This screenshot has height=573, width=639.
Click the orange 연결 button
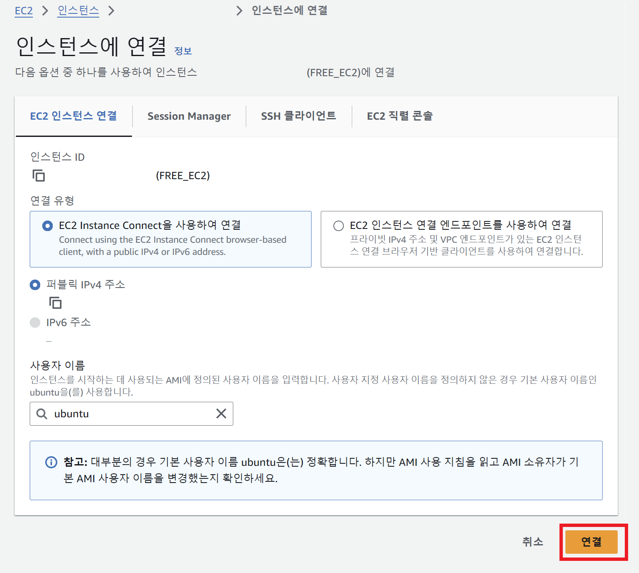591,542
